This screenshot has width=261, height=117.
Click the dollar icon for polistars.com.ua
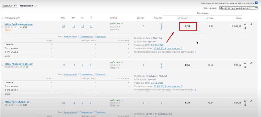245,29
